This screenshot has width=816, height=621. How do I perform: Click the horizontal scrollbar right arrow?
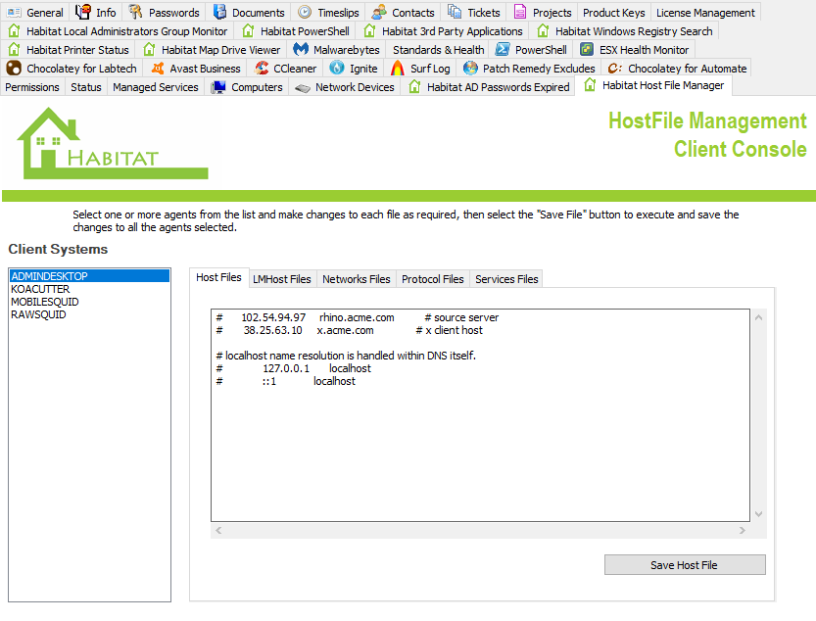click(742, 530)
